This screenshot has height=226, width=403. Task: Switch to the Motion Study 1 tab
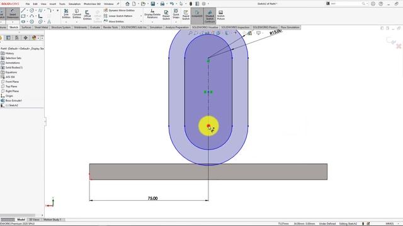tap(52, 220)
